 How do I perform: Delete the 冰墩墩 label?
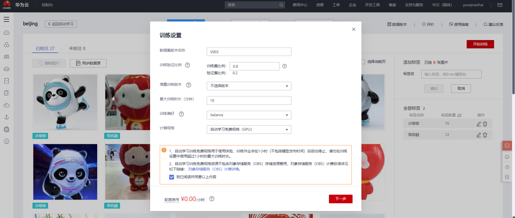coord(485,124)
